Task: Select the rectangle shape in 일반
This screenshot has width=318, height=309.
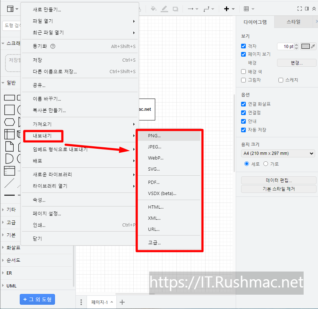Action: tap(10, 98)
